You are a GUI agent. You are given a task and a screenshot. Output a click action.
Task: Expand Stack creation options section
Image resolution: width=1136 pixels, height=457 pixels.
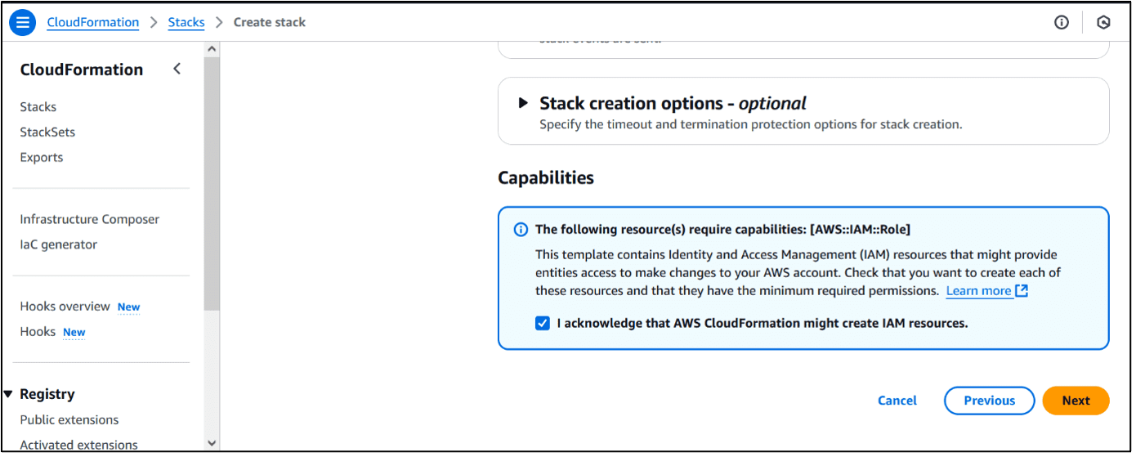click(x=523, y=104)
